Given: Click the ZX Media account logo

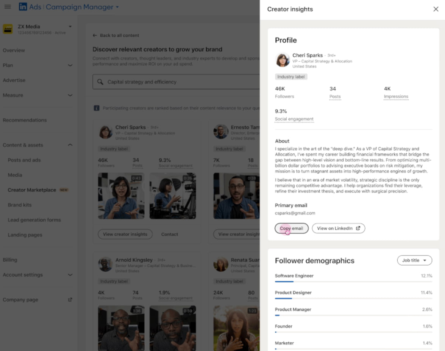Looking at the screenshot, I should pyautogui.click(x=8, y=29).
